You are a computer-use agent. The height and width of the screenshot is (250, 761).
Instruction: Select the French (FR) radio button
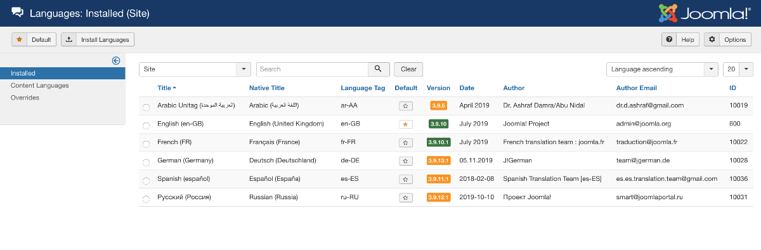pyautogui.click(x=146, y=144)
